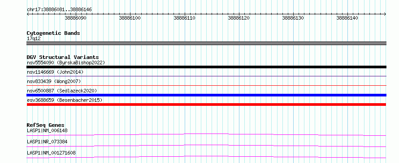The height and width of the screenshot is (163, 399).
Task: Click ruler position label 38886120
Action: tap(239, 18)
